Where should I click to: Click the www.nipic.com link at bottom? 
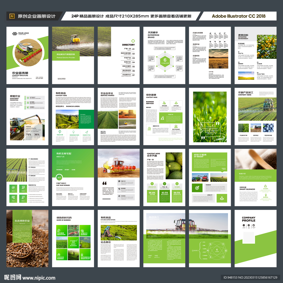[x=39, y=278]
